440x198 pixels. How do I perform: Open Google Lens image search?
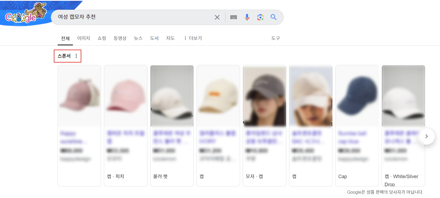pos(260,17)
